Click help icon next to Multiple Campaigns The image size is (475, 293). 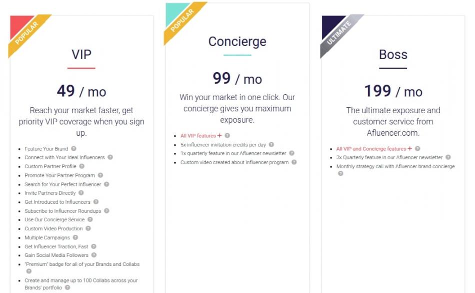tap(75, 237)
